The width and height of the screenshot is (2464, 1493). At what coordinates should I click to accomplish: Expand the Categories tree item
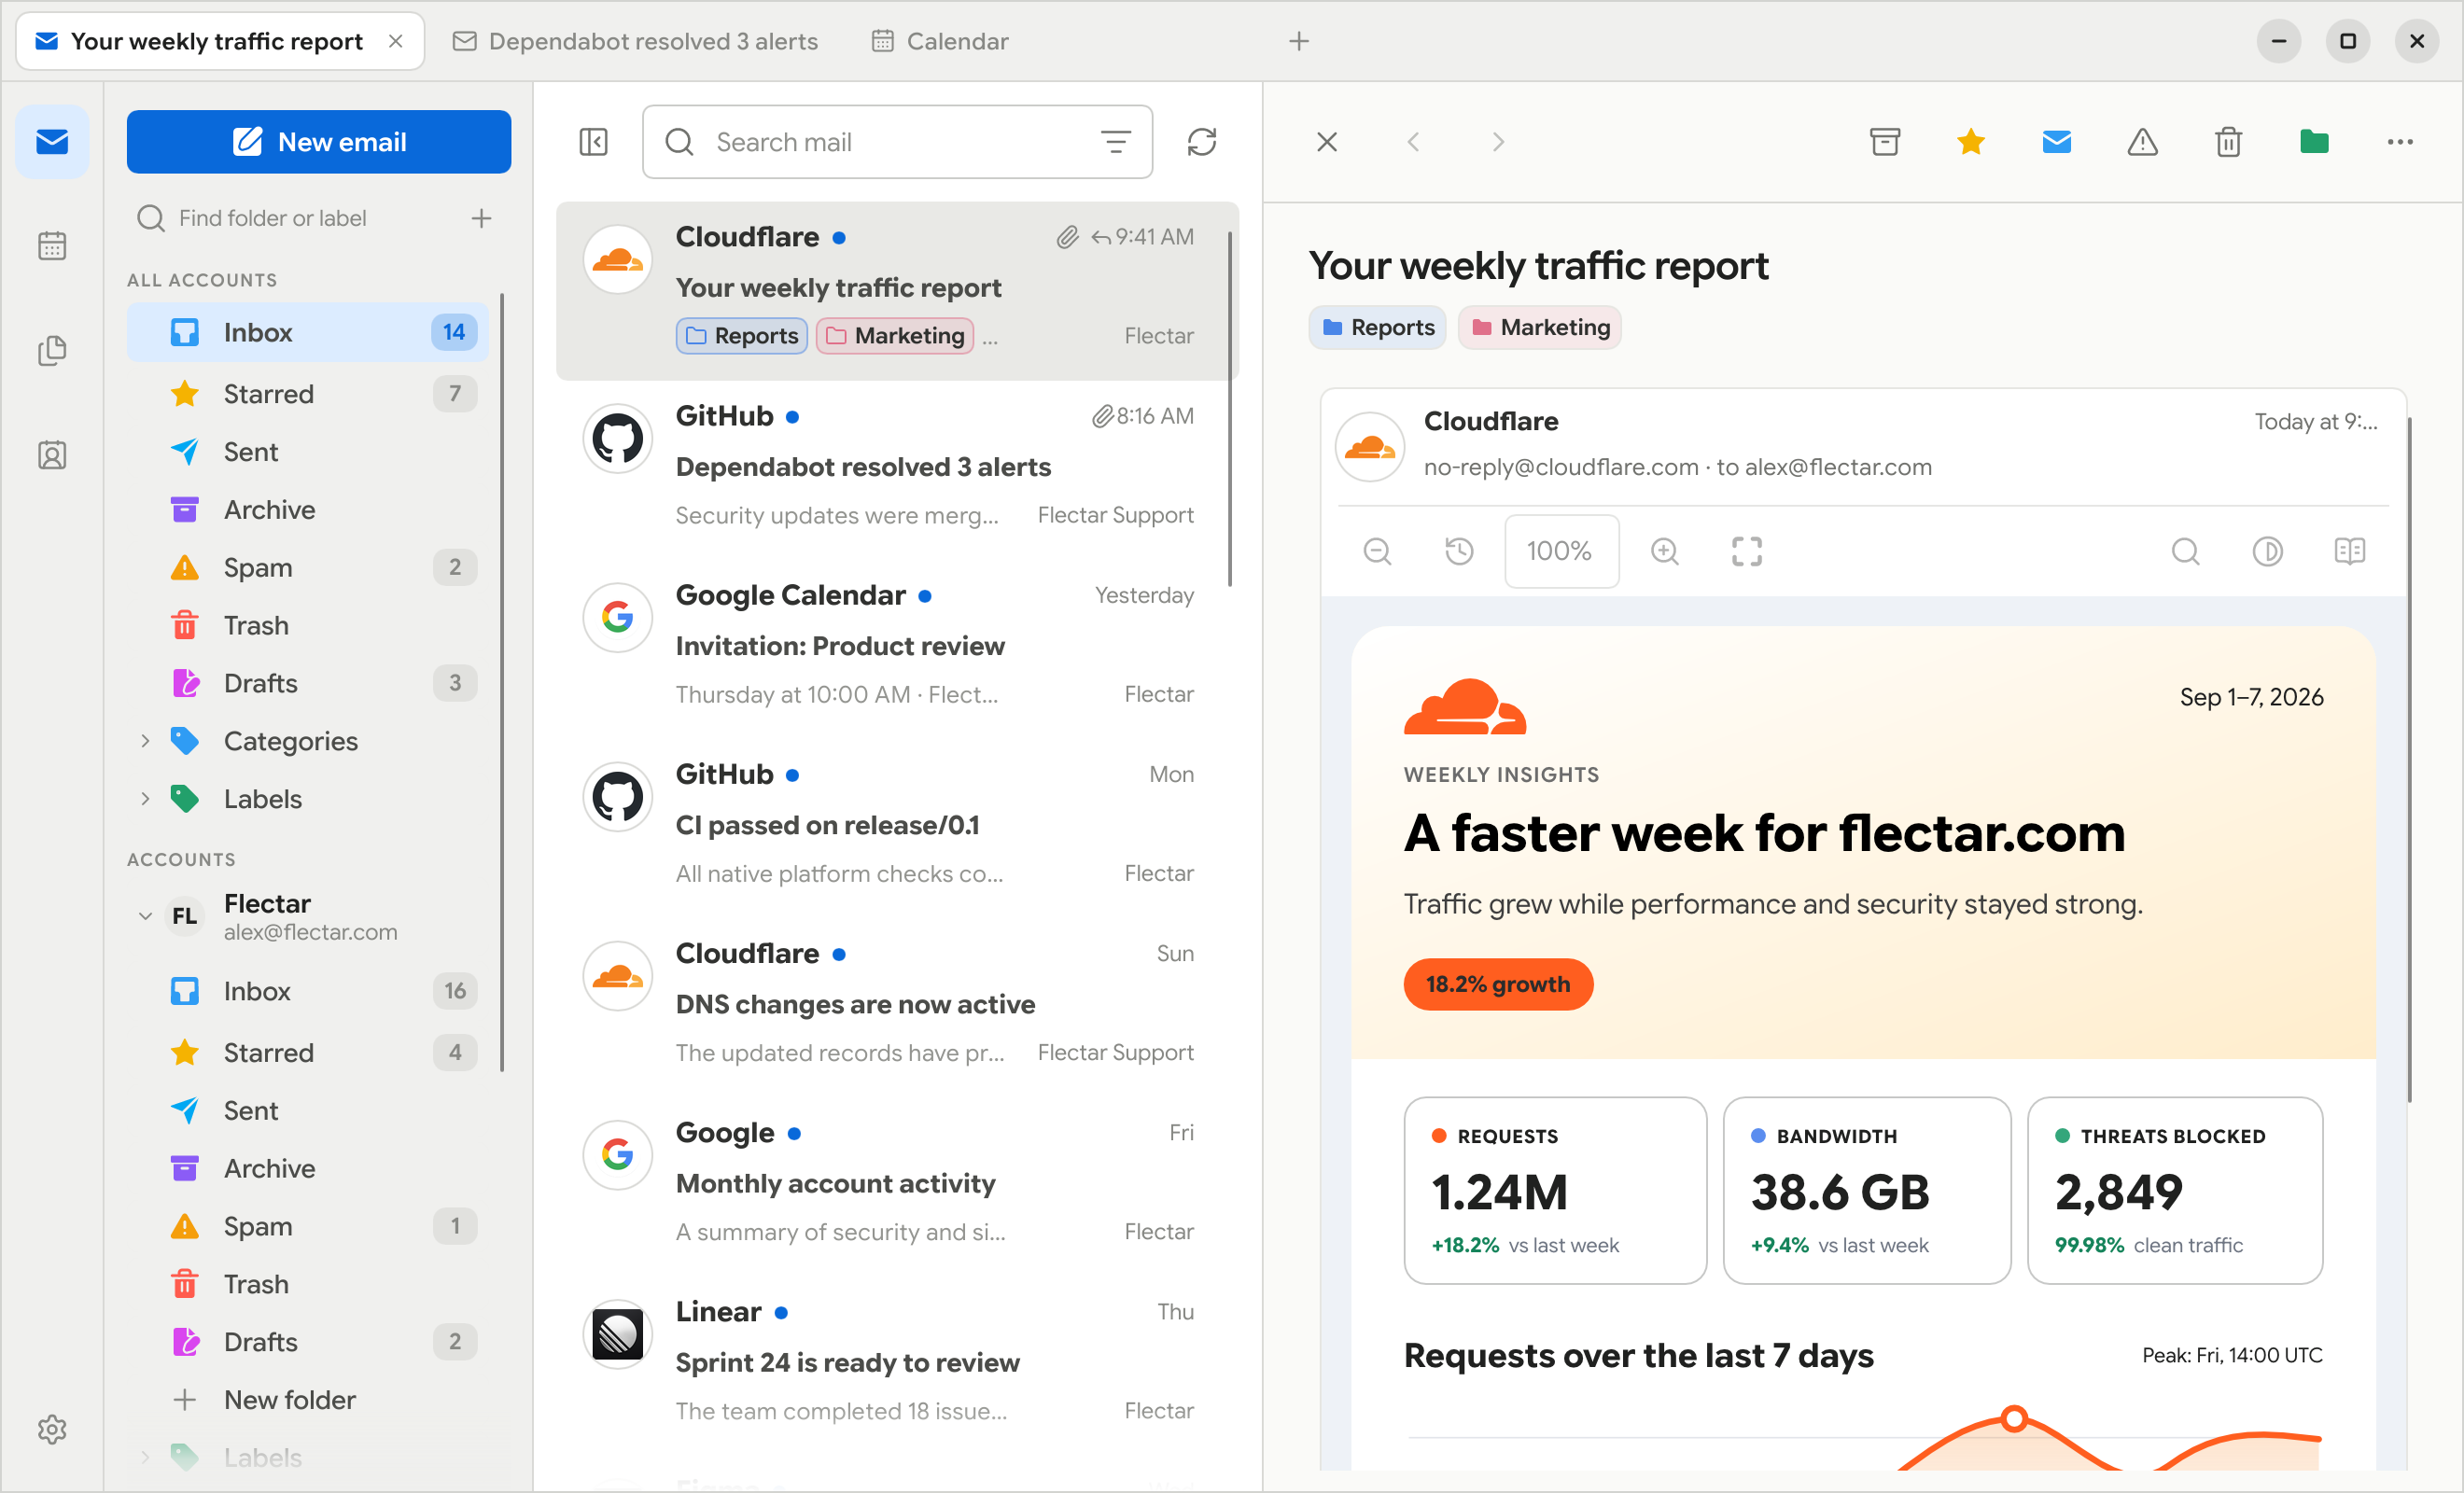pos(145,741)
